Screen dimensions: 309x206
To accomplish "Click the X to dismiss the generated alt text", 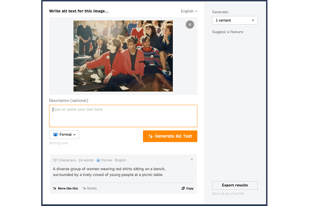I will (192, 159).
